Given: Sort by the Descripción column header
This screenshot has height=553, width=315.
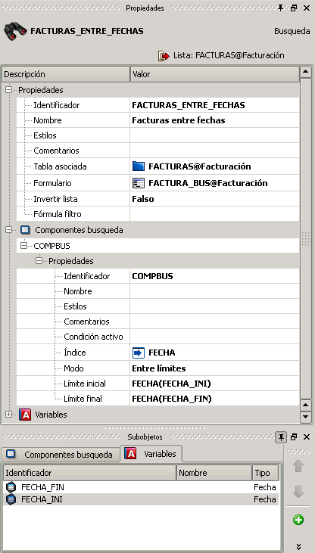Looking at the screenshot, I should [66, 74].
